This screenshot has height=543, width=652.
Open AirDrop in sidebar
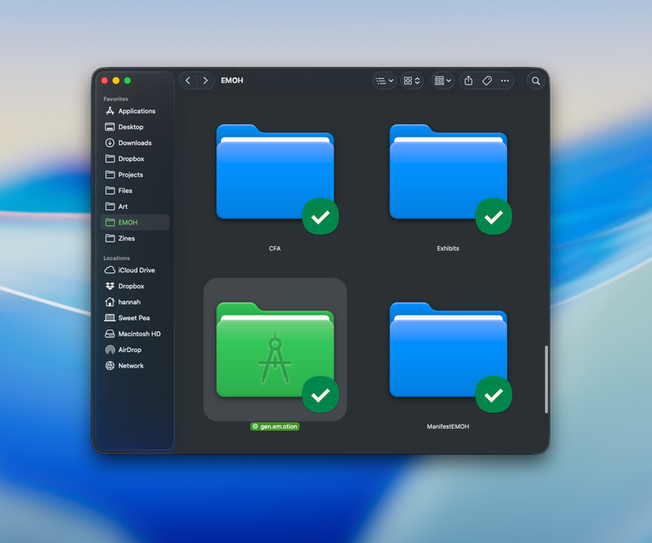135,350
